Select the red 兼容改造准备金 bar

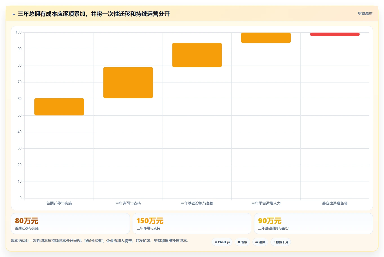click(335, 34)
